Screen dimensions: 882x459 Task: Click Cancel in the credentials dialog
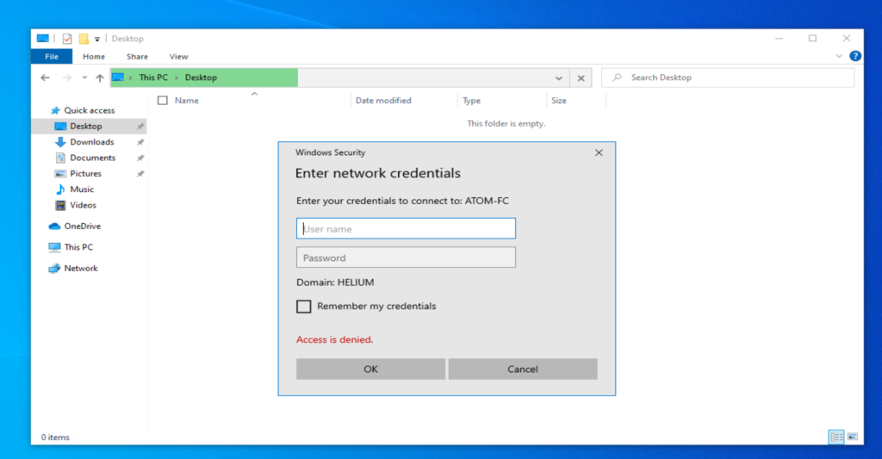pyautogui.click(x=523, y=369)
